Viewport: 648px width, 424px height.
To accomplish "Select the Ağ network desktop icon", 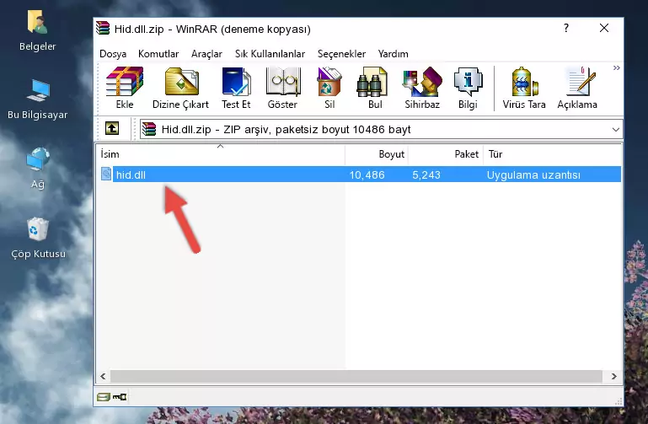I will coord(38,169).
